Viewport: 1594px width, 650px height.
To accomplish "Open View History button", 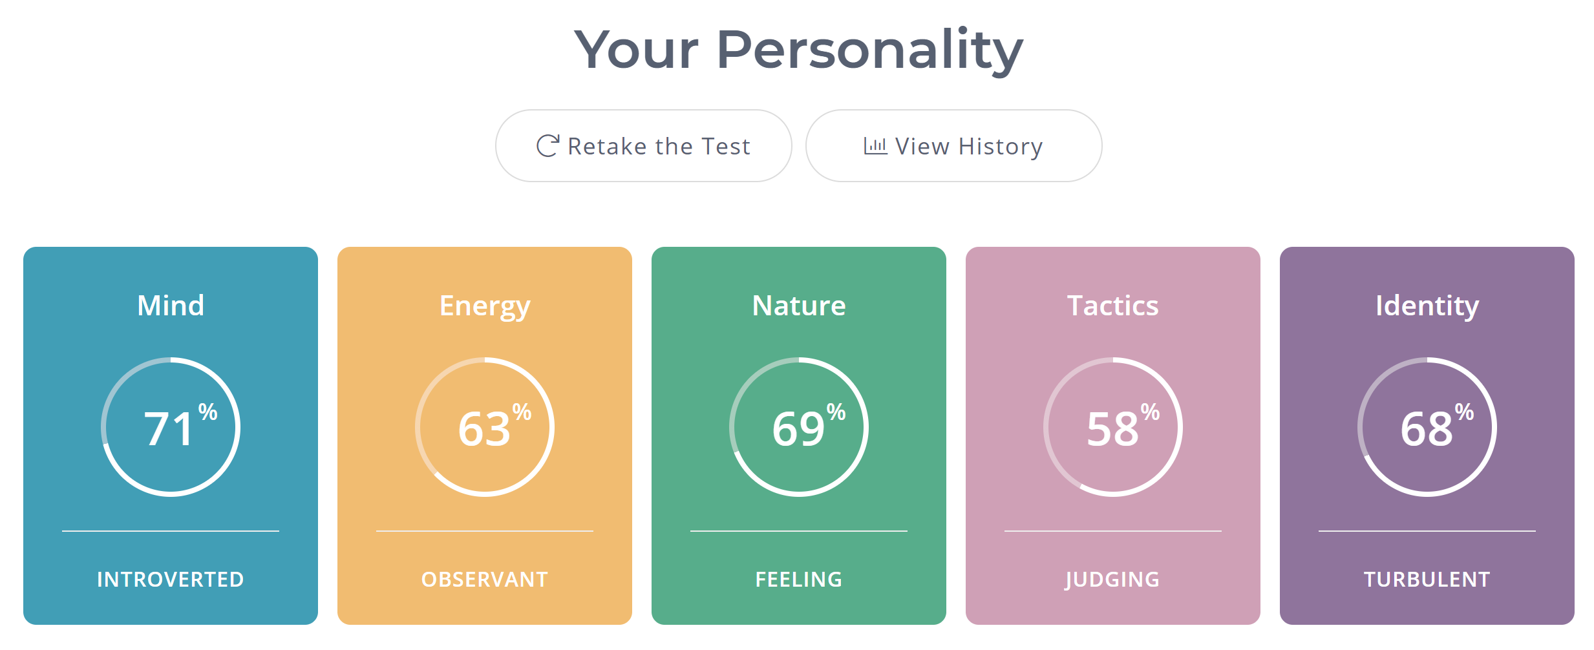I will pos(953,146).
